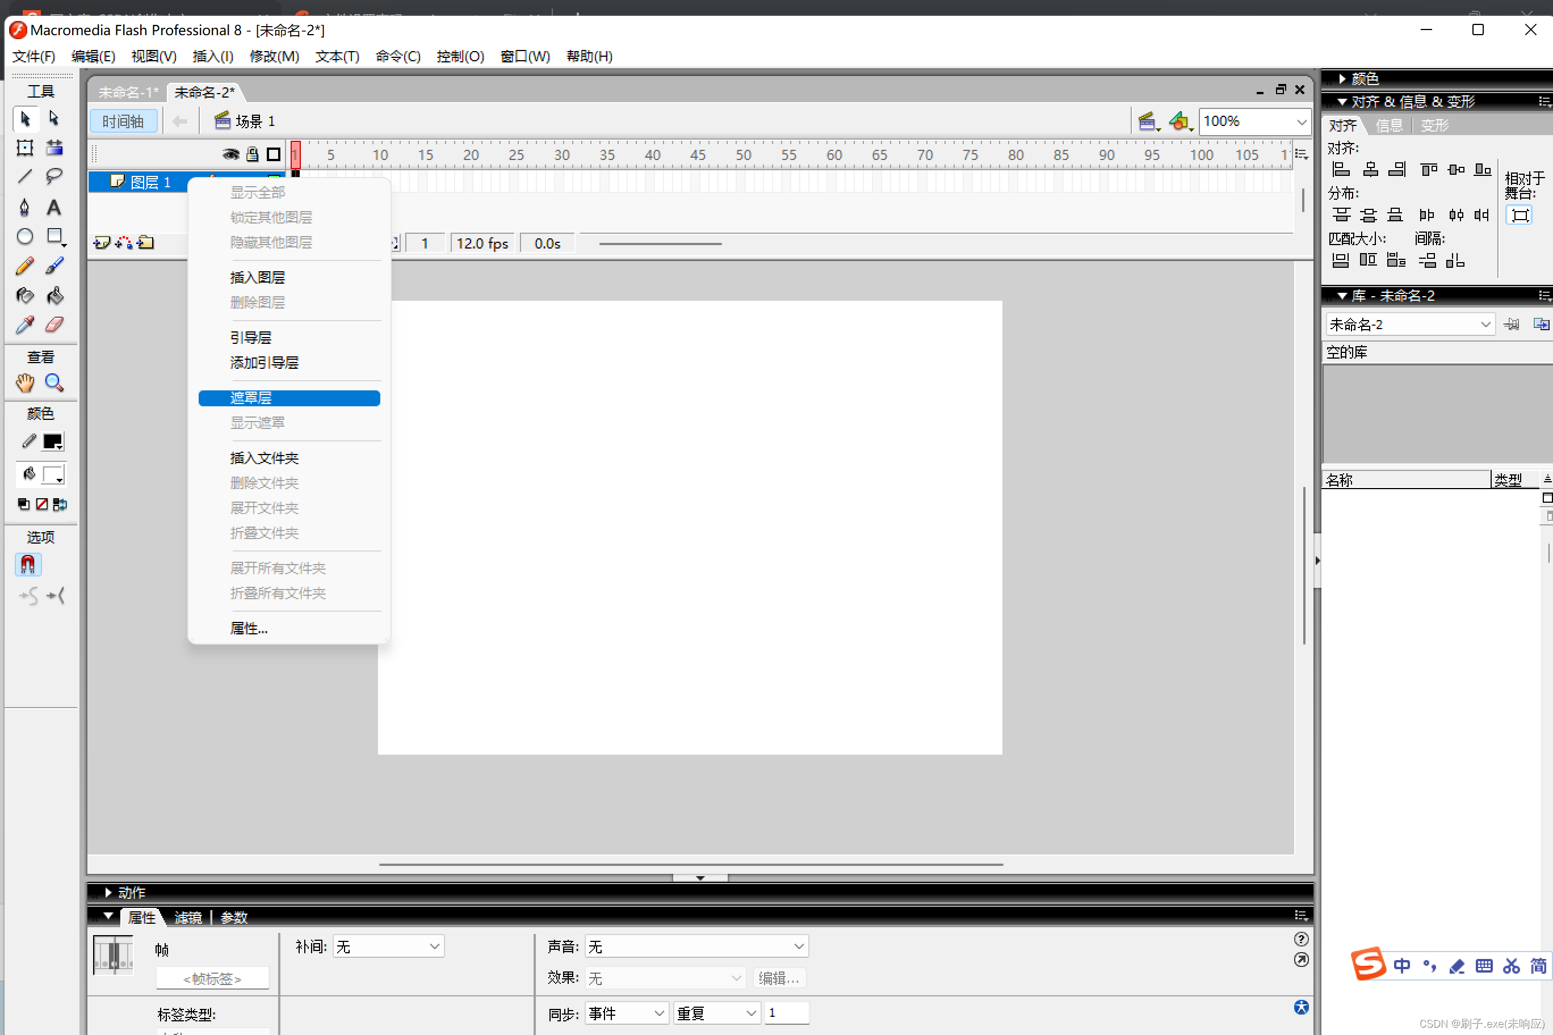Select the Brush tool
Image resolution: width=1553 pixels, height=1035 pixels.
(55, 266)
